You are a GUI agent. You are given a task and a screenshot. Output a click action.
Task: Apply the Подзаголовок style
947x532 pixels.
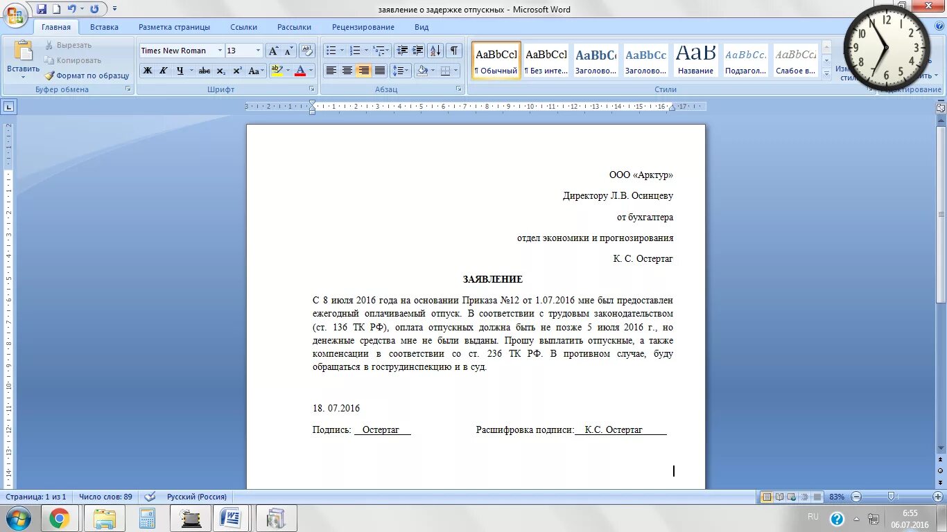coord(745,60)
